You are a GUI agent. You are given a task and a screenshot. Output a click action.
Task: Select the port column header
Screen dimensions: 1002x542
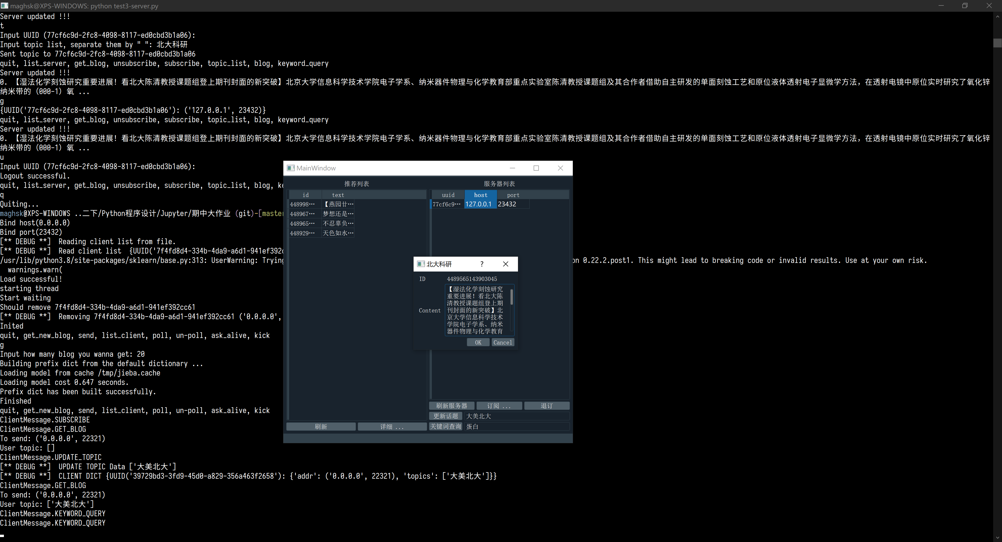[513, 195]
